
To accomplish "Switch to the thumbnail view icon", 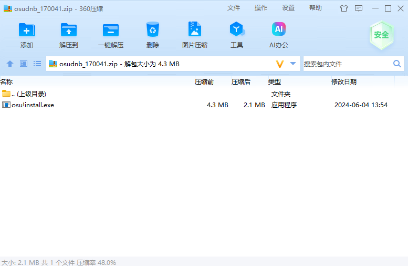I will (24, 64).
